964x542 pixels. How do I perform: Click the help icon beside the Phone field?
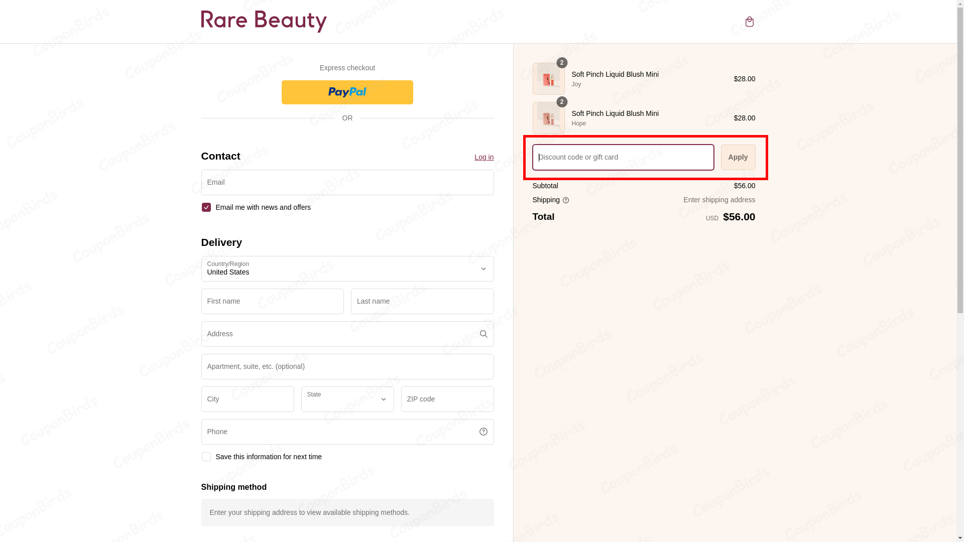(x=483, y=431)
